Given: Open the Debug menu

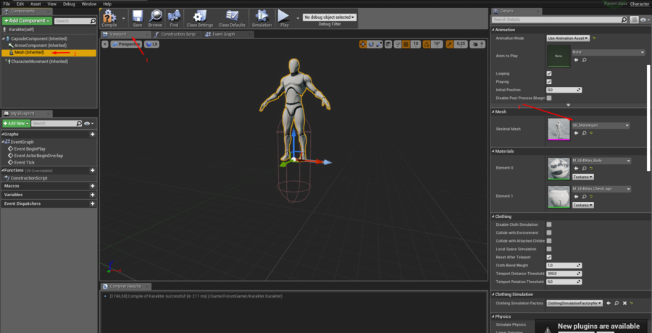Looking at the screenshot, I should coord(69,4).
